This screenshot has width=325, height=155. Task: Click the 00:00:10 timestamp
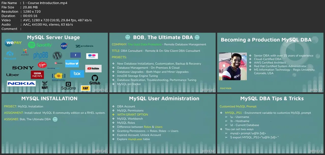tap(101, 90)
